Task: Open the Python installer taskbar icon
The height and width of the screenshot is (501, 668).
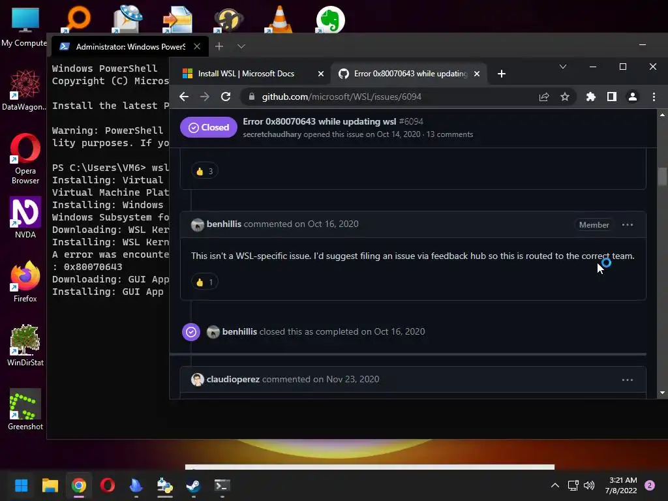Action: coord(165,485)
